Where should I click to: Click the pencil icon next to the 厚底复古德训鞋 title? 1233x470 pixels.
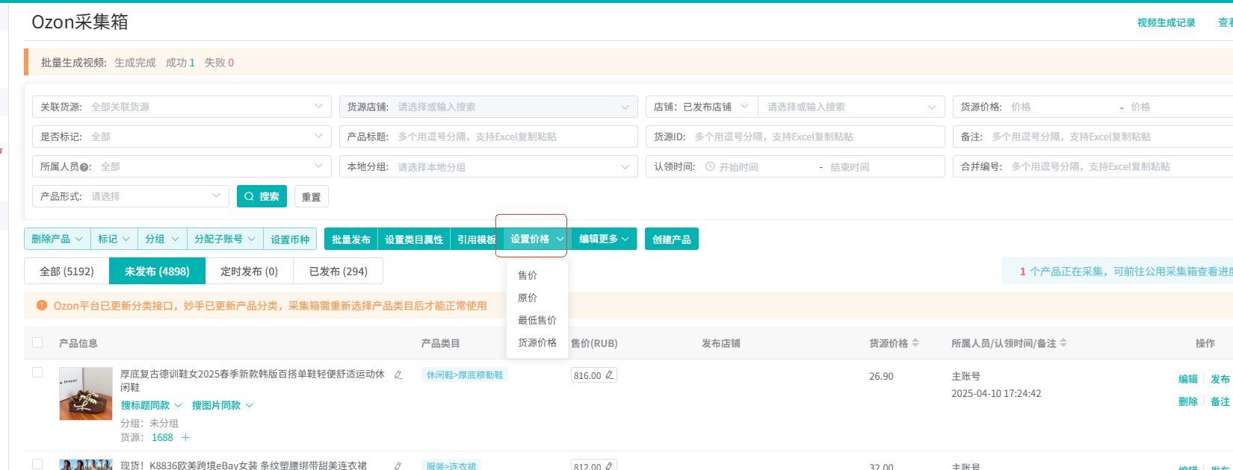398,375
